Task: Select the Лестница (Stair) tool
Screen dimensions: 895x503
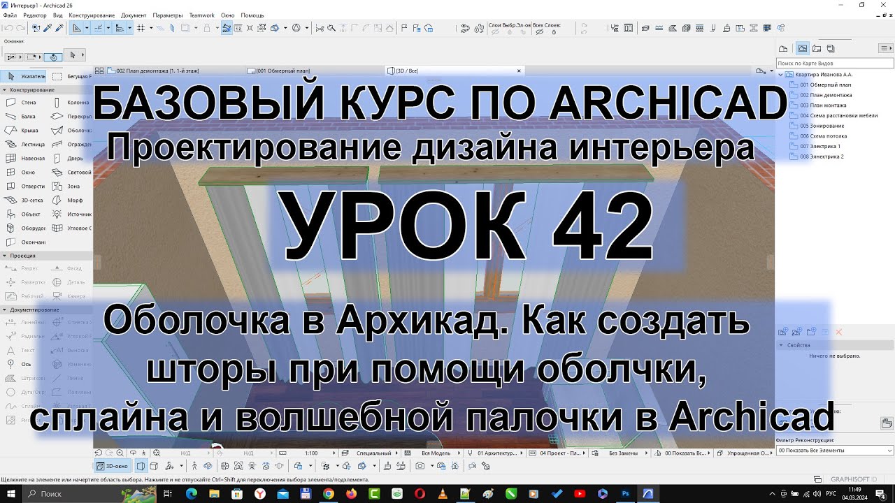Action: coord(24,145)
